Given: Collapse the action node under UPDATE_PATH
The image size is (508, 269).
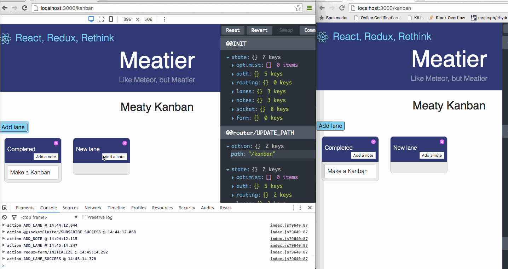Looking at the screenshot, I should click(228, 146).
